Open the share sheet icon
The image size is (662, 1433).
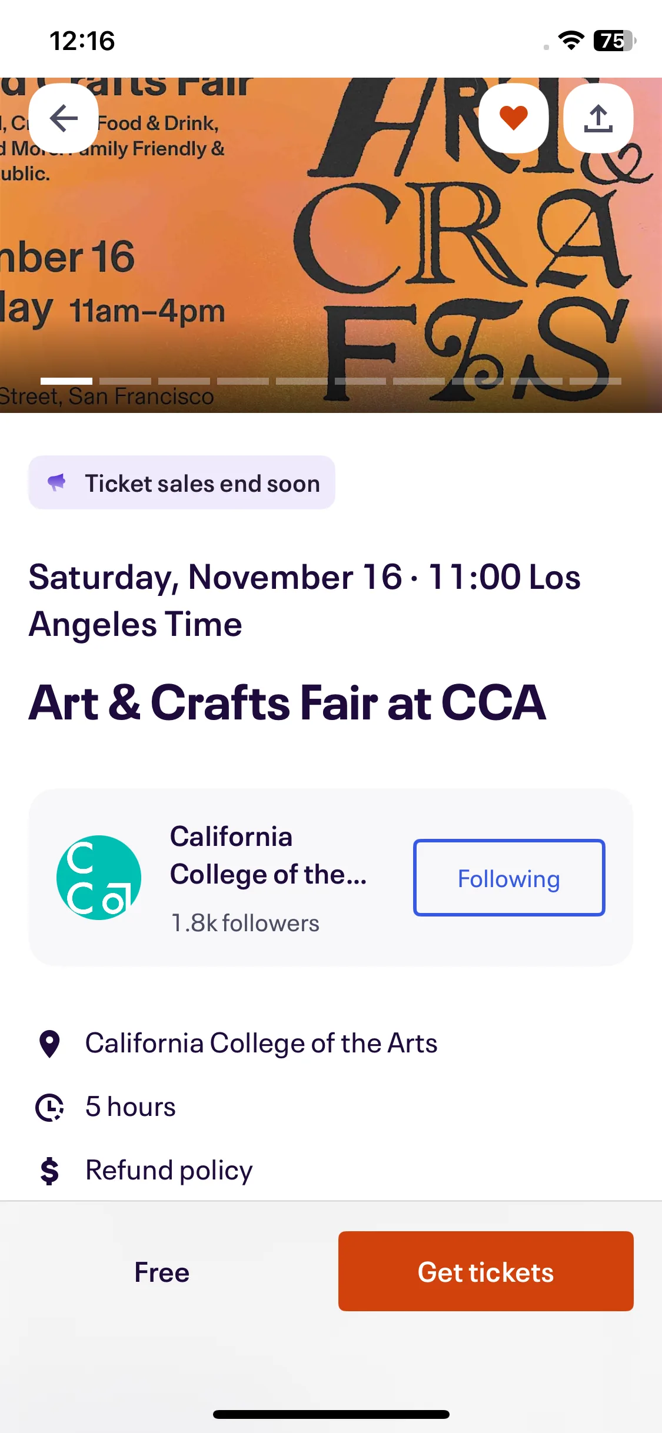598,118
